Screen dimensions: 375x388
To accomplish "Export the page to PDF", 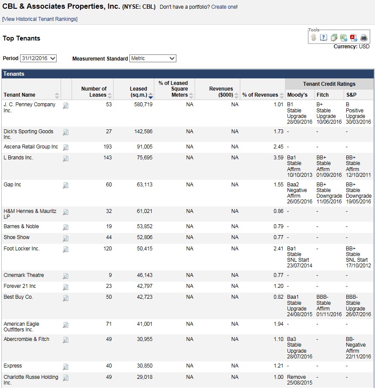I will (353, 38).
